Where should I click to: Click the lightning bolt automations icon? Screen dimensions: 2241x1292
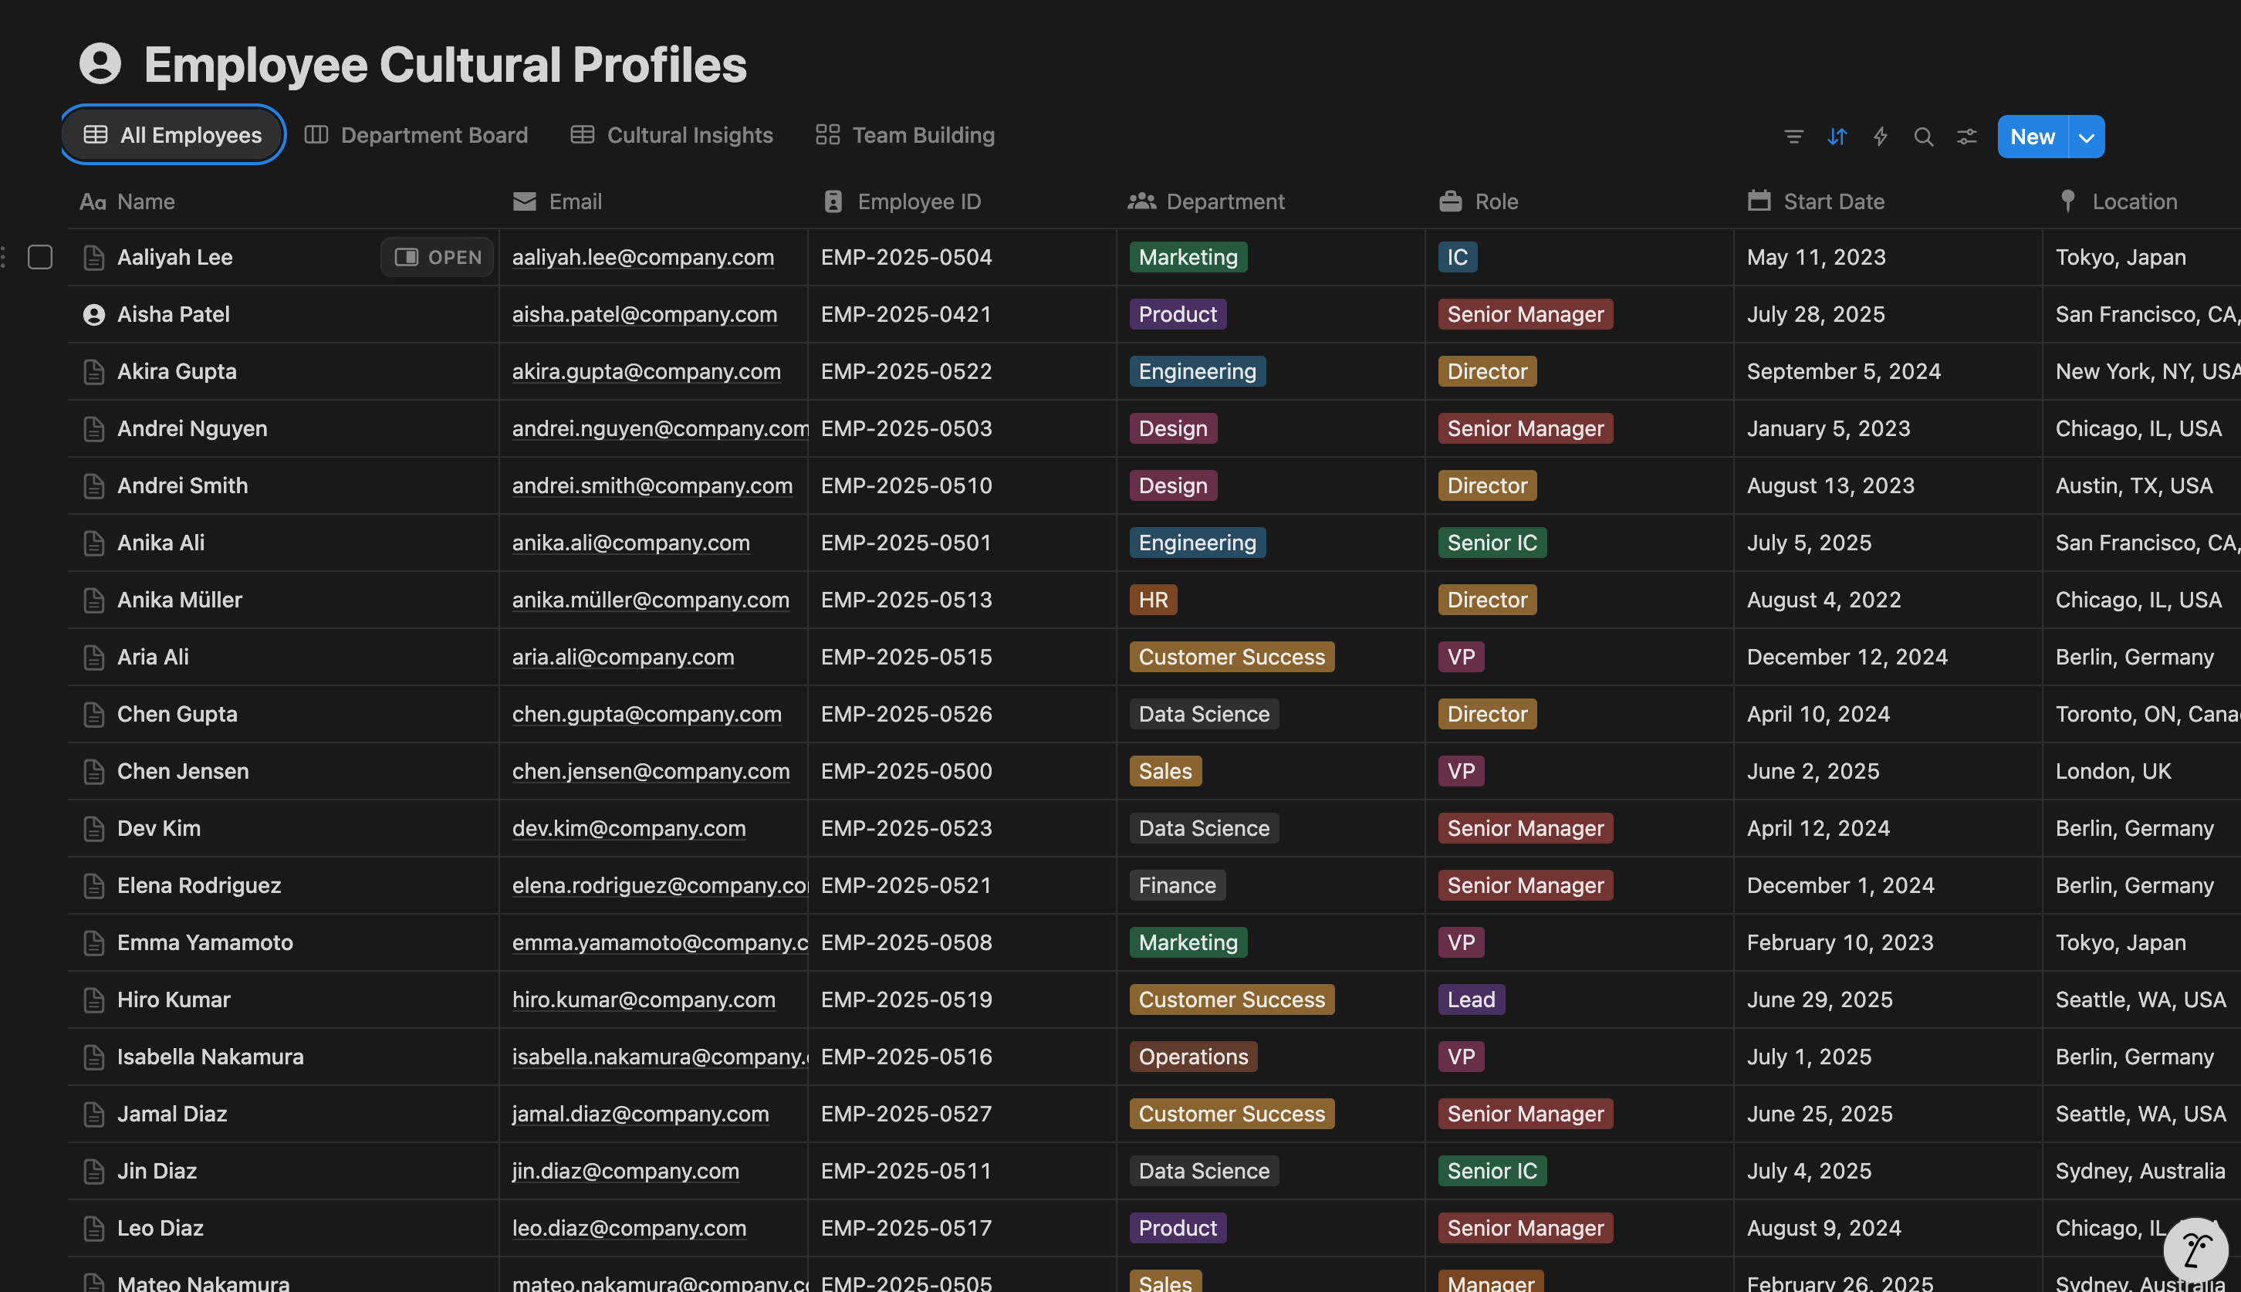(x=1880, y=137)
